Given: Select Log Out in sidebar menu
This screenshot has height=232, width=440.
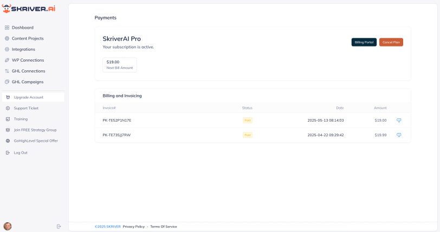Looking at the screenshot, I should 21,153.
